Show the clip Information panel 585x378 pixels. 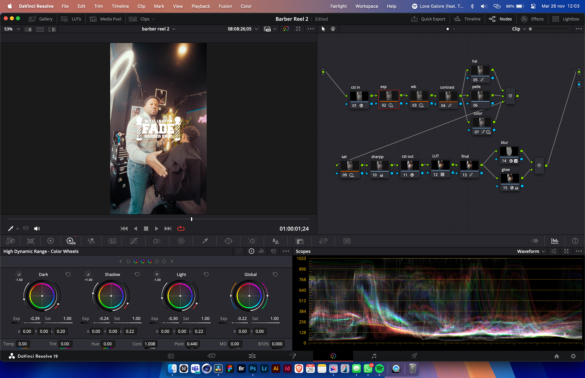point(575,241)
